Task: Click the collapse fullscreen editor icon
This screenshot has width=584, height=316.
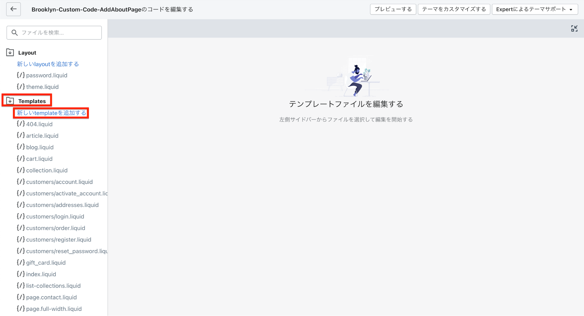Action: (574, 28)
